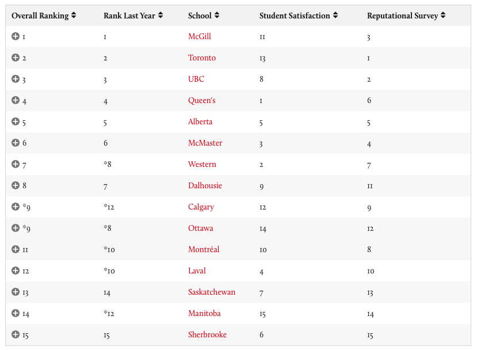Expand the McGill row plus icon
This screenshot has width=477, height=350.
point(16,36)
